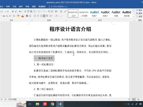Apply the 标题 1 style
This screenshot has width=143, height=107.
point(95,14)
